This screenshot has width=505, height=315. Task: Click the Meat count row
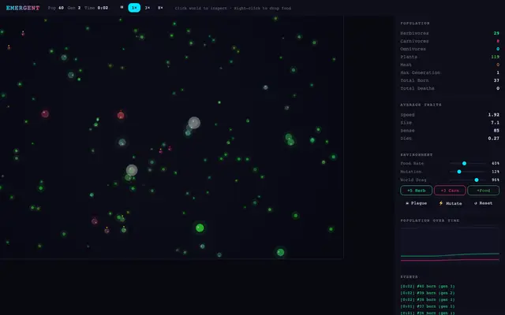pyautogui.click(x=450, y=65)
